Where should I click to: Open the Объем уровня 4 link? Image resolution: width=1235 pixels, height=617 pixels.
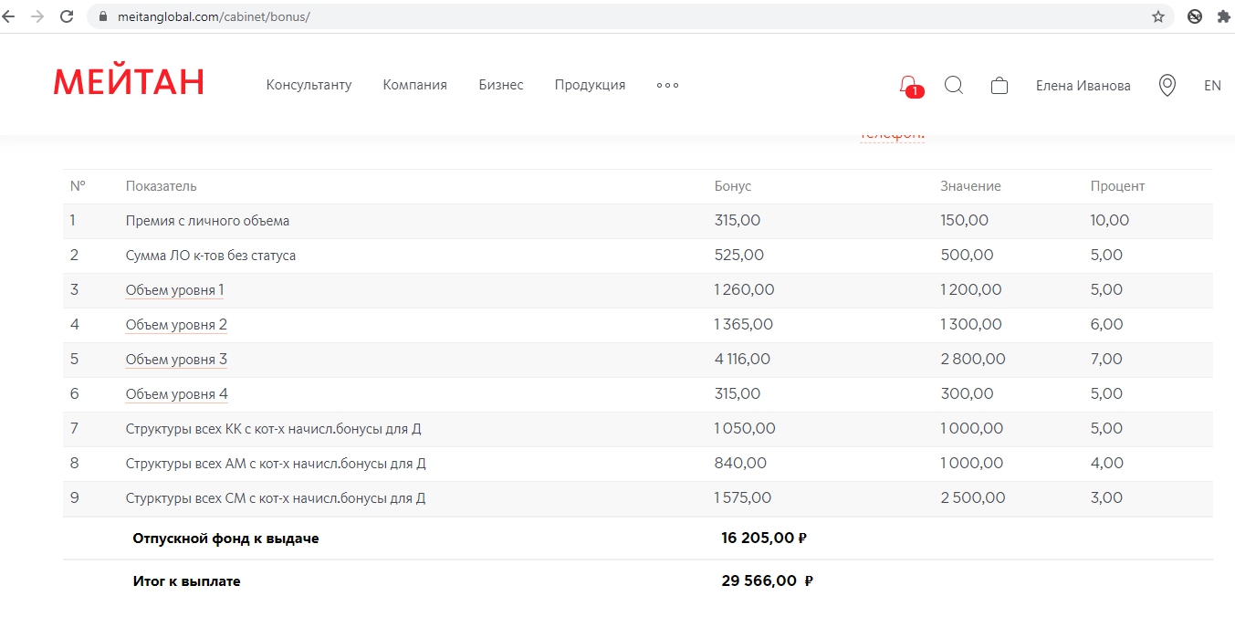176,394
